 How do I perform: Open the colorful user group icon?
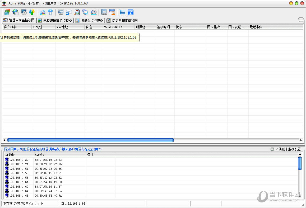point(32,12)
